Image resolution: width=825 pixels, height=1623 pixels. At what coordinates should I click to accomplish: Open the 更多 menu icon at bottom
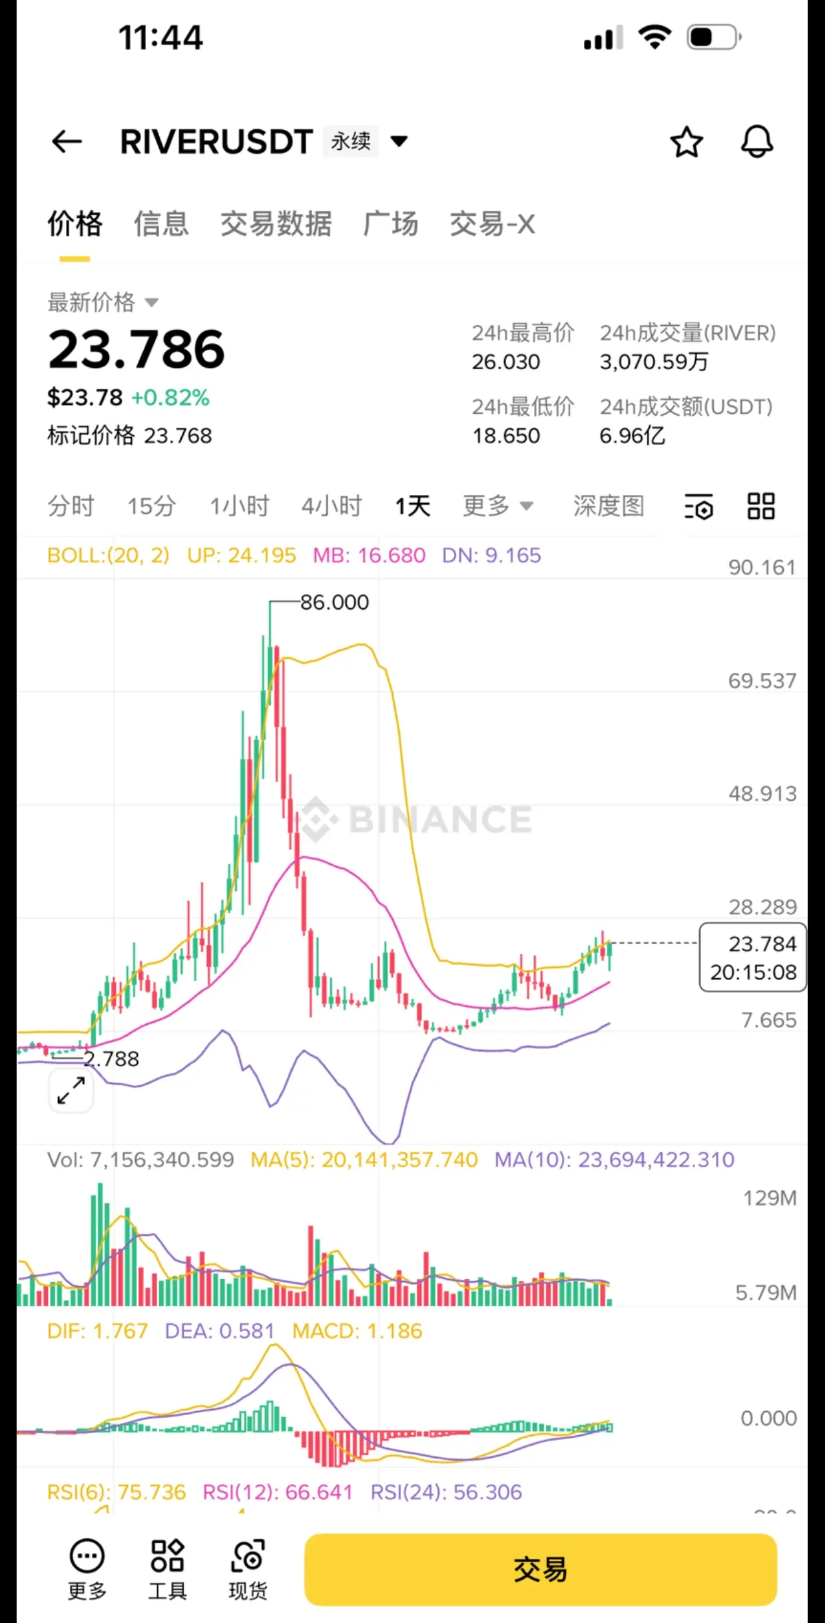point(87,1569)
